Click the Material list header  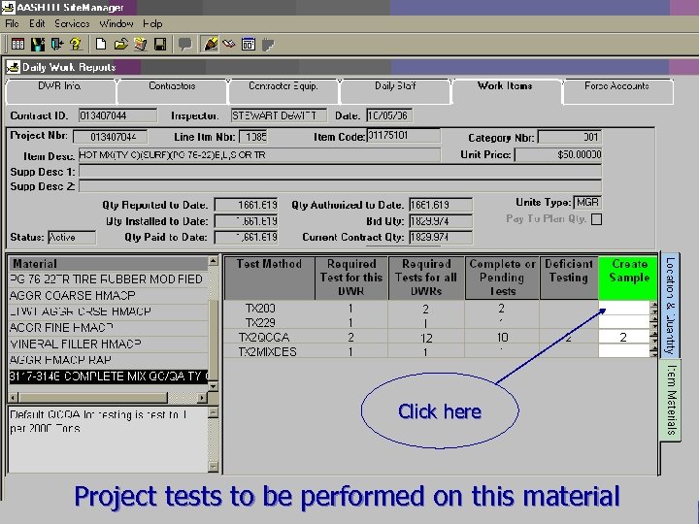coord(108,263)
